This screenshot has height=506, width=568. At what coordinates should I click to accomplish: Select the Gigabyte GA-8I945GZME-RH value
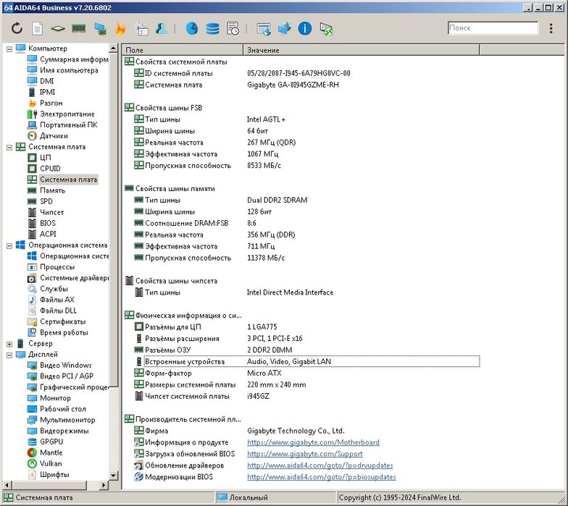(293, 85)
